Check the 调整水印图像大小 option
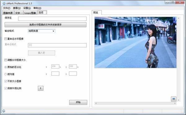This screenshot has height=115, width=186. pyautogui.click(x=6, y=60)
